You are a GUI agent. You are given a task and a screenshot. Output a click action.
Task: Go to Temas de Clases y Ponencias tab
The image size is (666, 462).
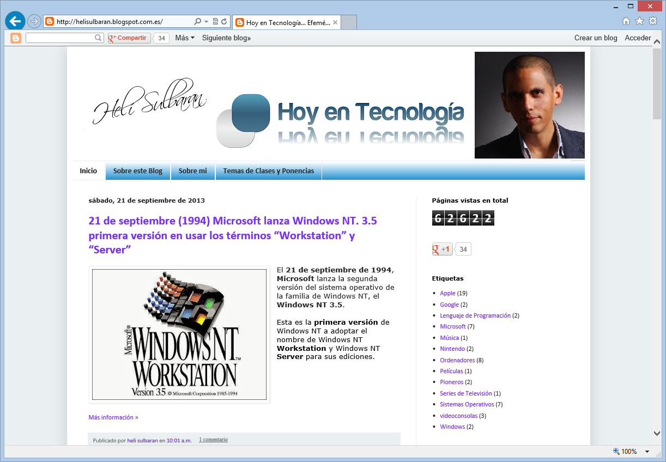pyautogui.click(x=269, y=171)
